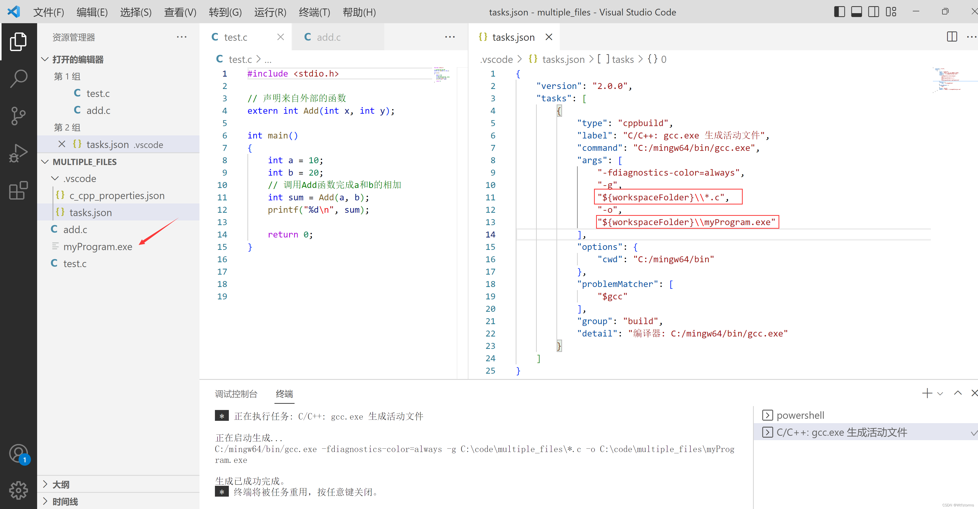Collapse the 打开的编辑器 section

[119, 59]
